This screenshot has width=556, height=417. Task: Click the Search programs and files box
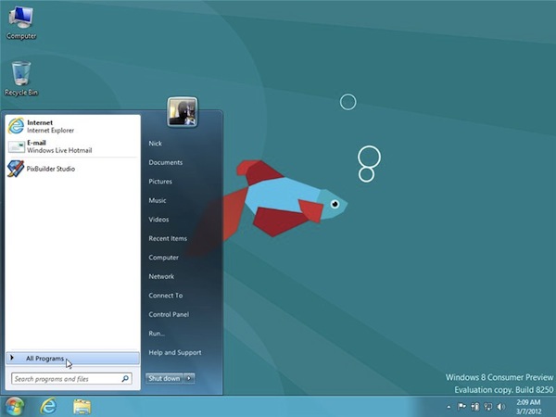coord(66,379)
